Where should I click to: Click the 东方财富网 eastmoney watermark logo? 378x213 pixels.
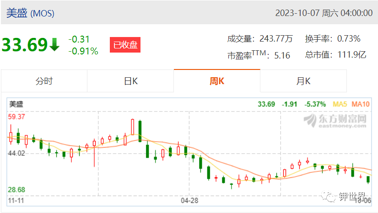pos(335,121)
